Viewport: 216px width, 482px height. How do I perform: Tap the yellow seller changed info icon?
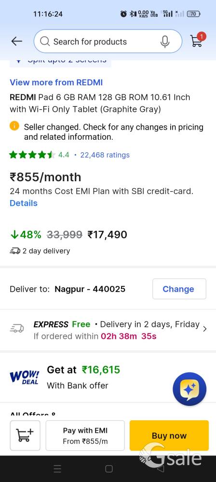[x=14, y=126]
